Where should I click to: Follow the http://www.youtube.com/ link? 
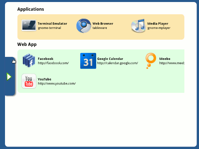pos(57,83)
